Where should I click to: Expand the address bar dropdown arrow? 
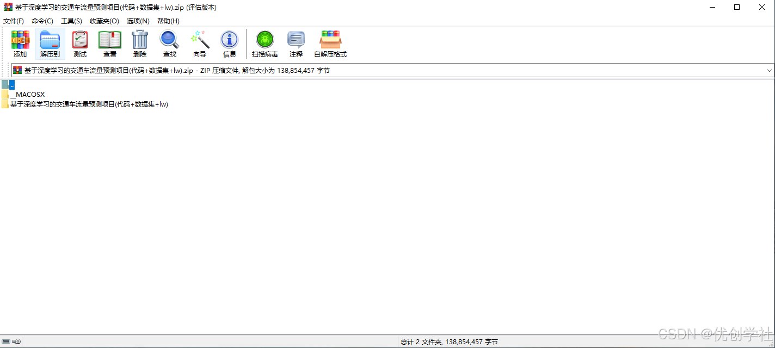770,71
